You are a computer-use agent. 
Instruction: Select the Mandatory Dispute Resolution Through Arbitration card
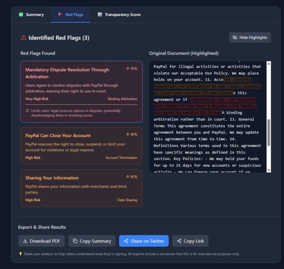click(x=81, y=92)
